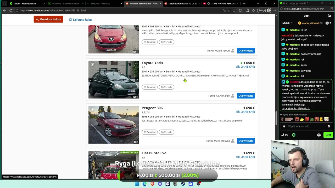Launch Brave browser from the taskbar
Image resolution: width=335 pixels, height=188 pixels.
(152, 184)
